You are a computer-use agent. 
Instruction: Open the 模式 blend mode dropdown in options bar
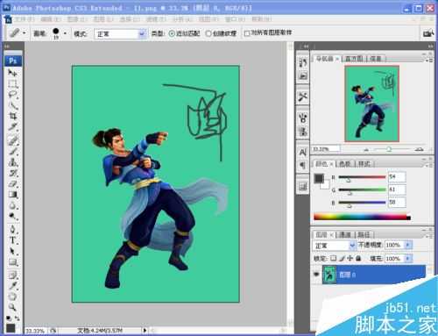pyautogui.click(x=121, y=34)
